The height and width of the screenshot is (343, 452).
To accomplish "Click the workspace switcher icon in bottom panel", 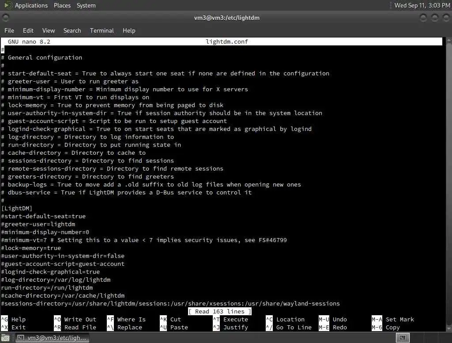I will [403, 338].
